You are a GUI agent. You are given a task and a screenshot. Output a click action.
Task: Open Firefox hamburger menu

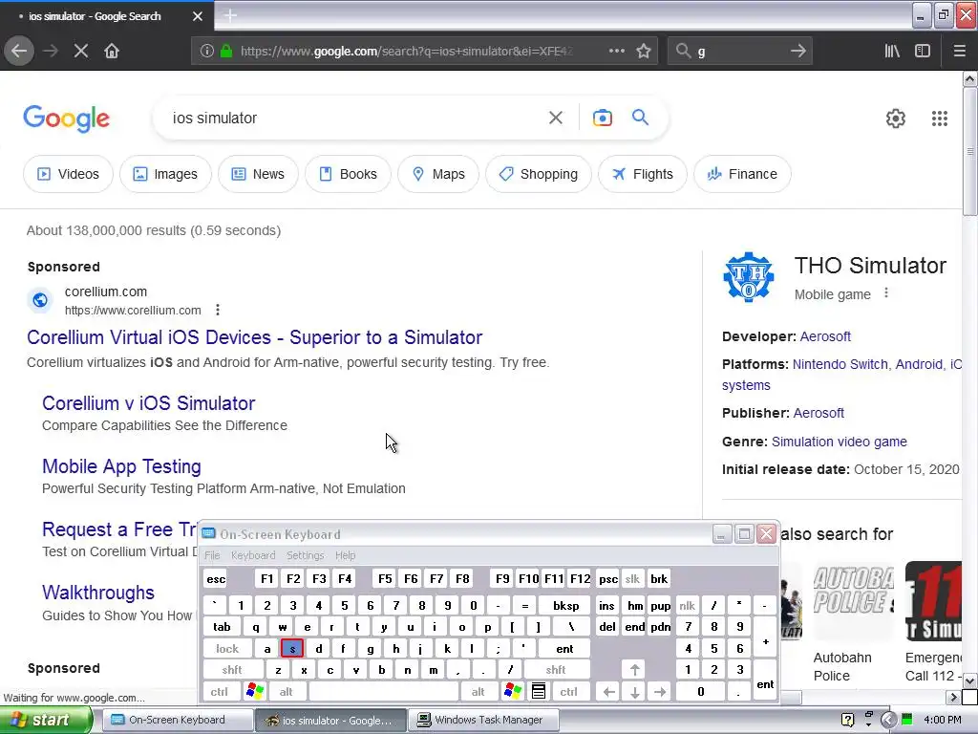959,51
